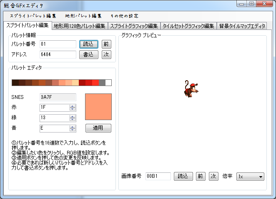Decrease 緑 value with down arrow
276x199 pixels.
point(73,119)
